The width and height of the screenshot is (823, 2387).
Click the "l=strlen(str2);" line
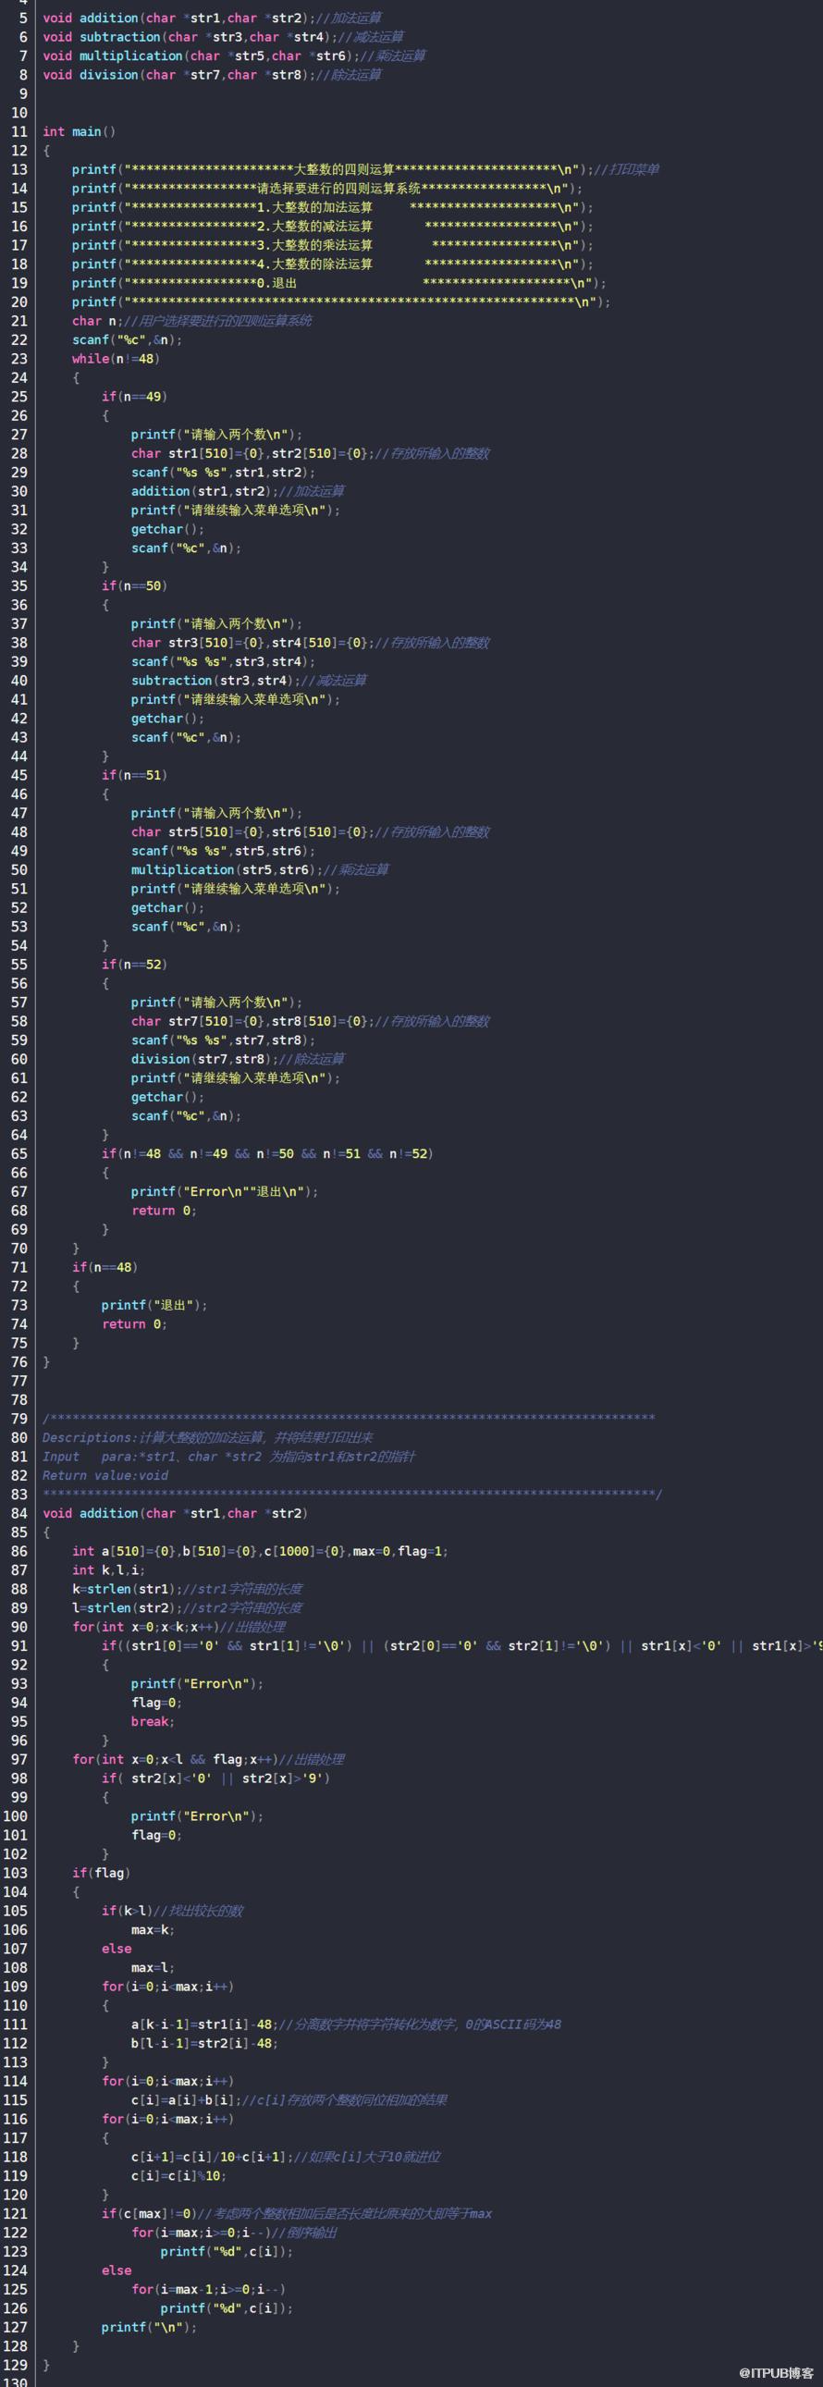coord(187,1607)
